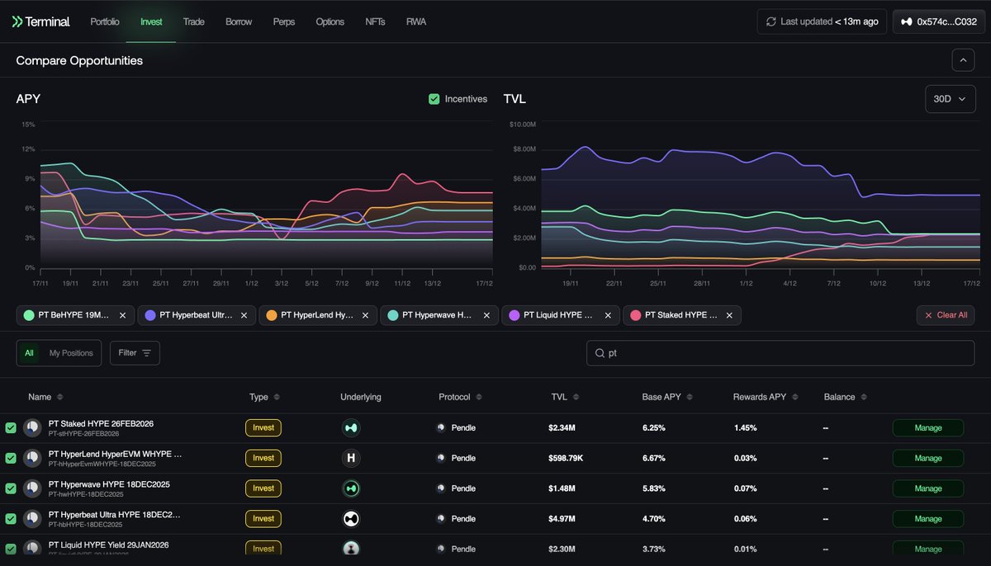Remove PT HyperLend chip with its X
This screenshot has width=991, height=566.
point(365,315)
